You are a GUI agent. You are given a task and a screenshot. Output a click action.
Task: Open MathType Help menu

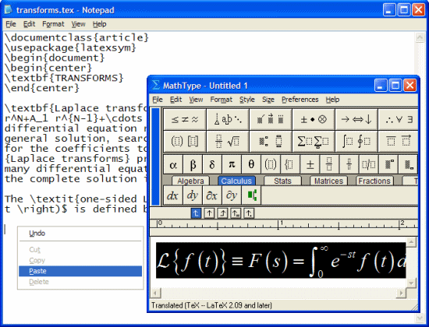coord(332,100)
